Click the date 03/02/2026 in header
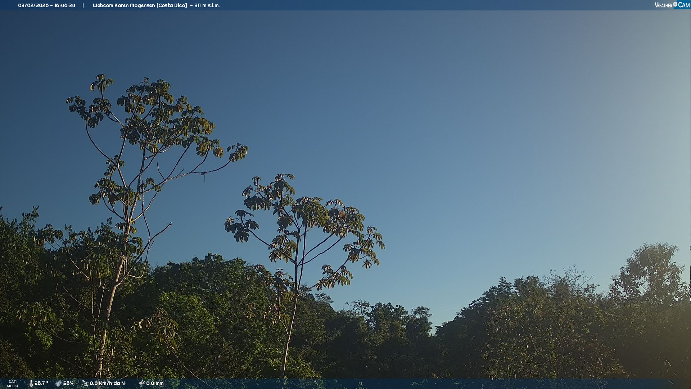Screen dimensions: 691x389 point(33,5)
